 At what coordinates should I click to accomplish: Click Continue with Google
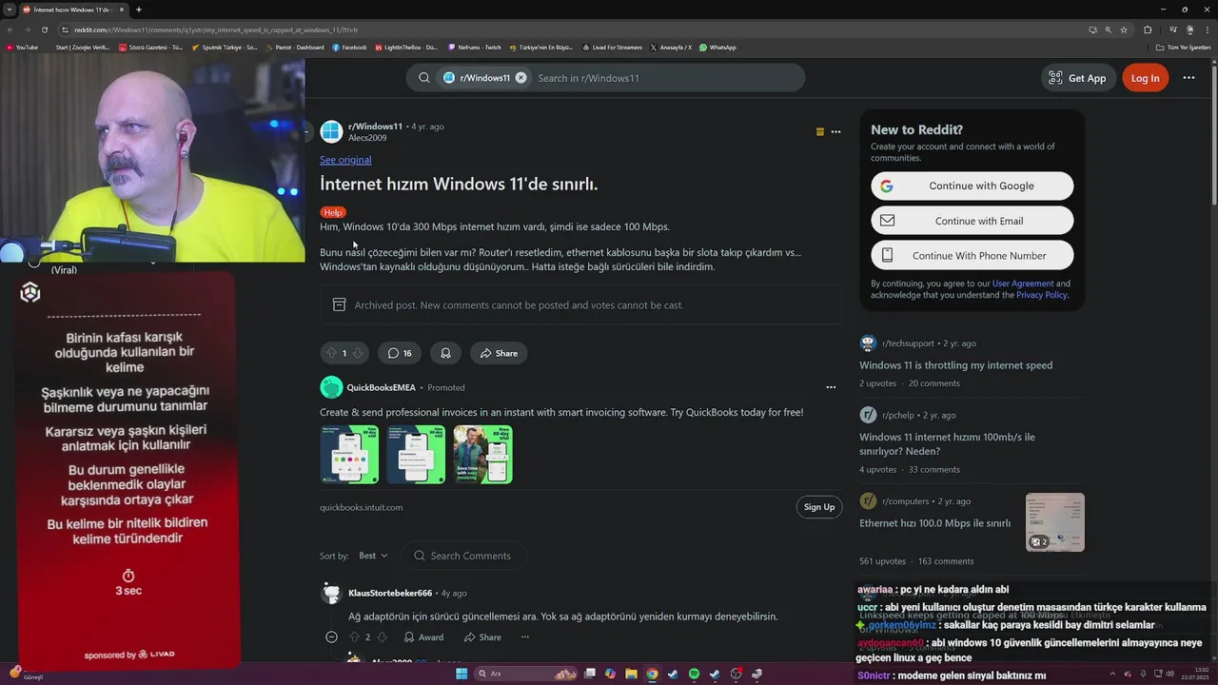[972, 186]
